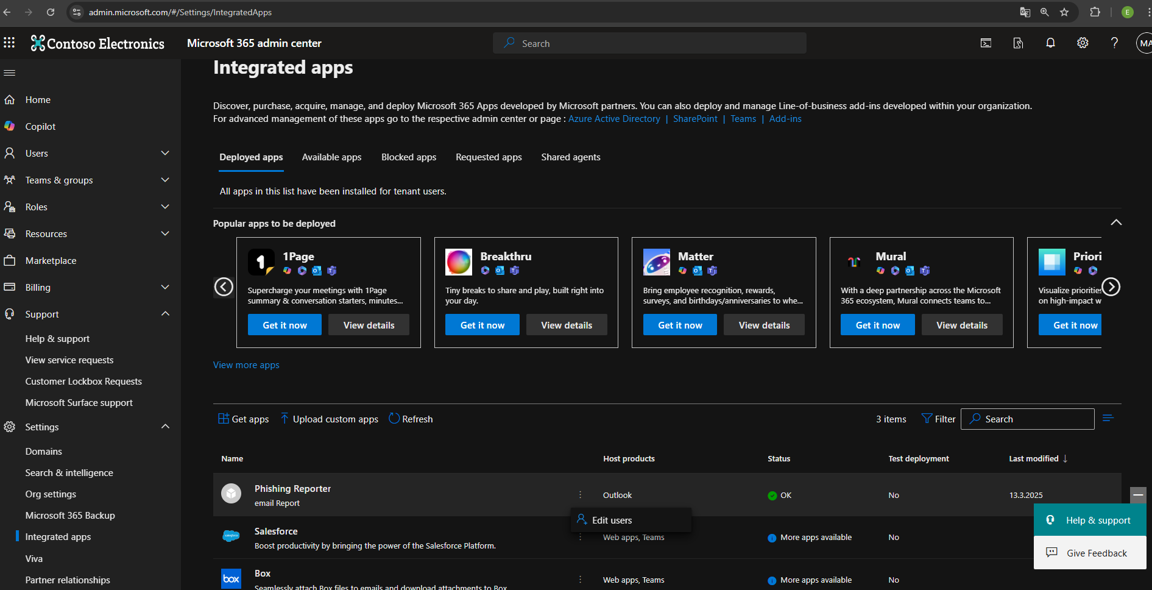
Task: Click the Salesforce app icon
Action: (x=231, y=536)
